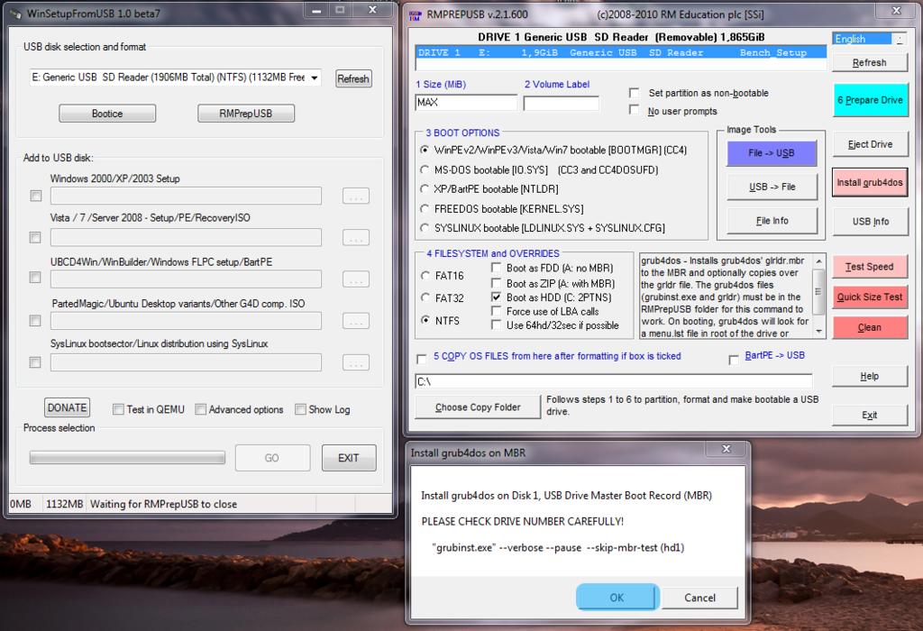Click the Quick Size Test button
The width and height of the screenshot is (923, 631).
pyautogui.click(x=870, y=297)
